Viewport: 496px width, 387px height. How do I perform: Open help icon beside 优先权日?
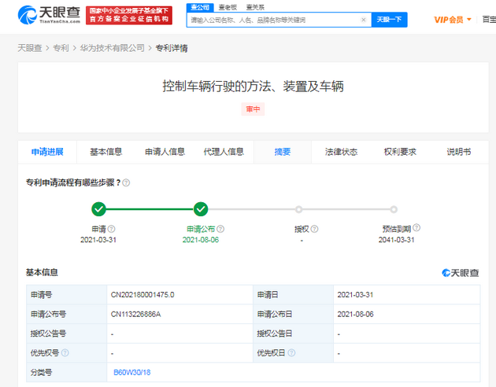(x=291, y=352)
